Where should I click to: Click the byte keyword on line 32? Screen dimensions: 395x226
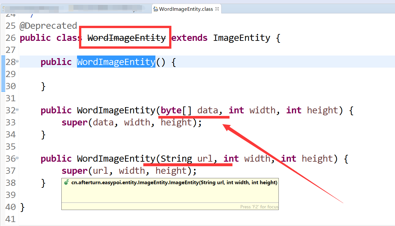[x=171, y=110]
